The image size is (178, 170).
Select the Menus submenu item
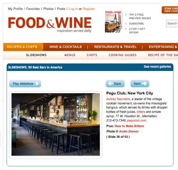[70, 55]
